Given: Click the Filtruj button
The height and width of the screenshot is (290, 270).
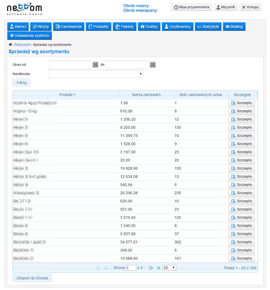Looking at the screenshot, I should (21, 83).
